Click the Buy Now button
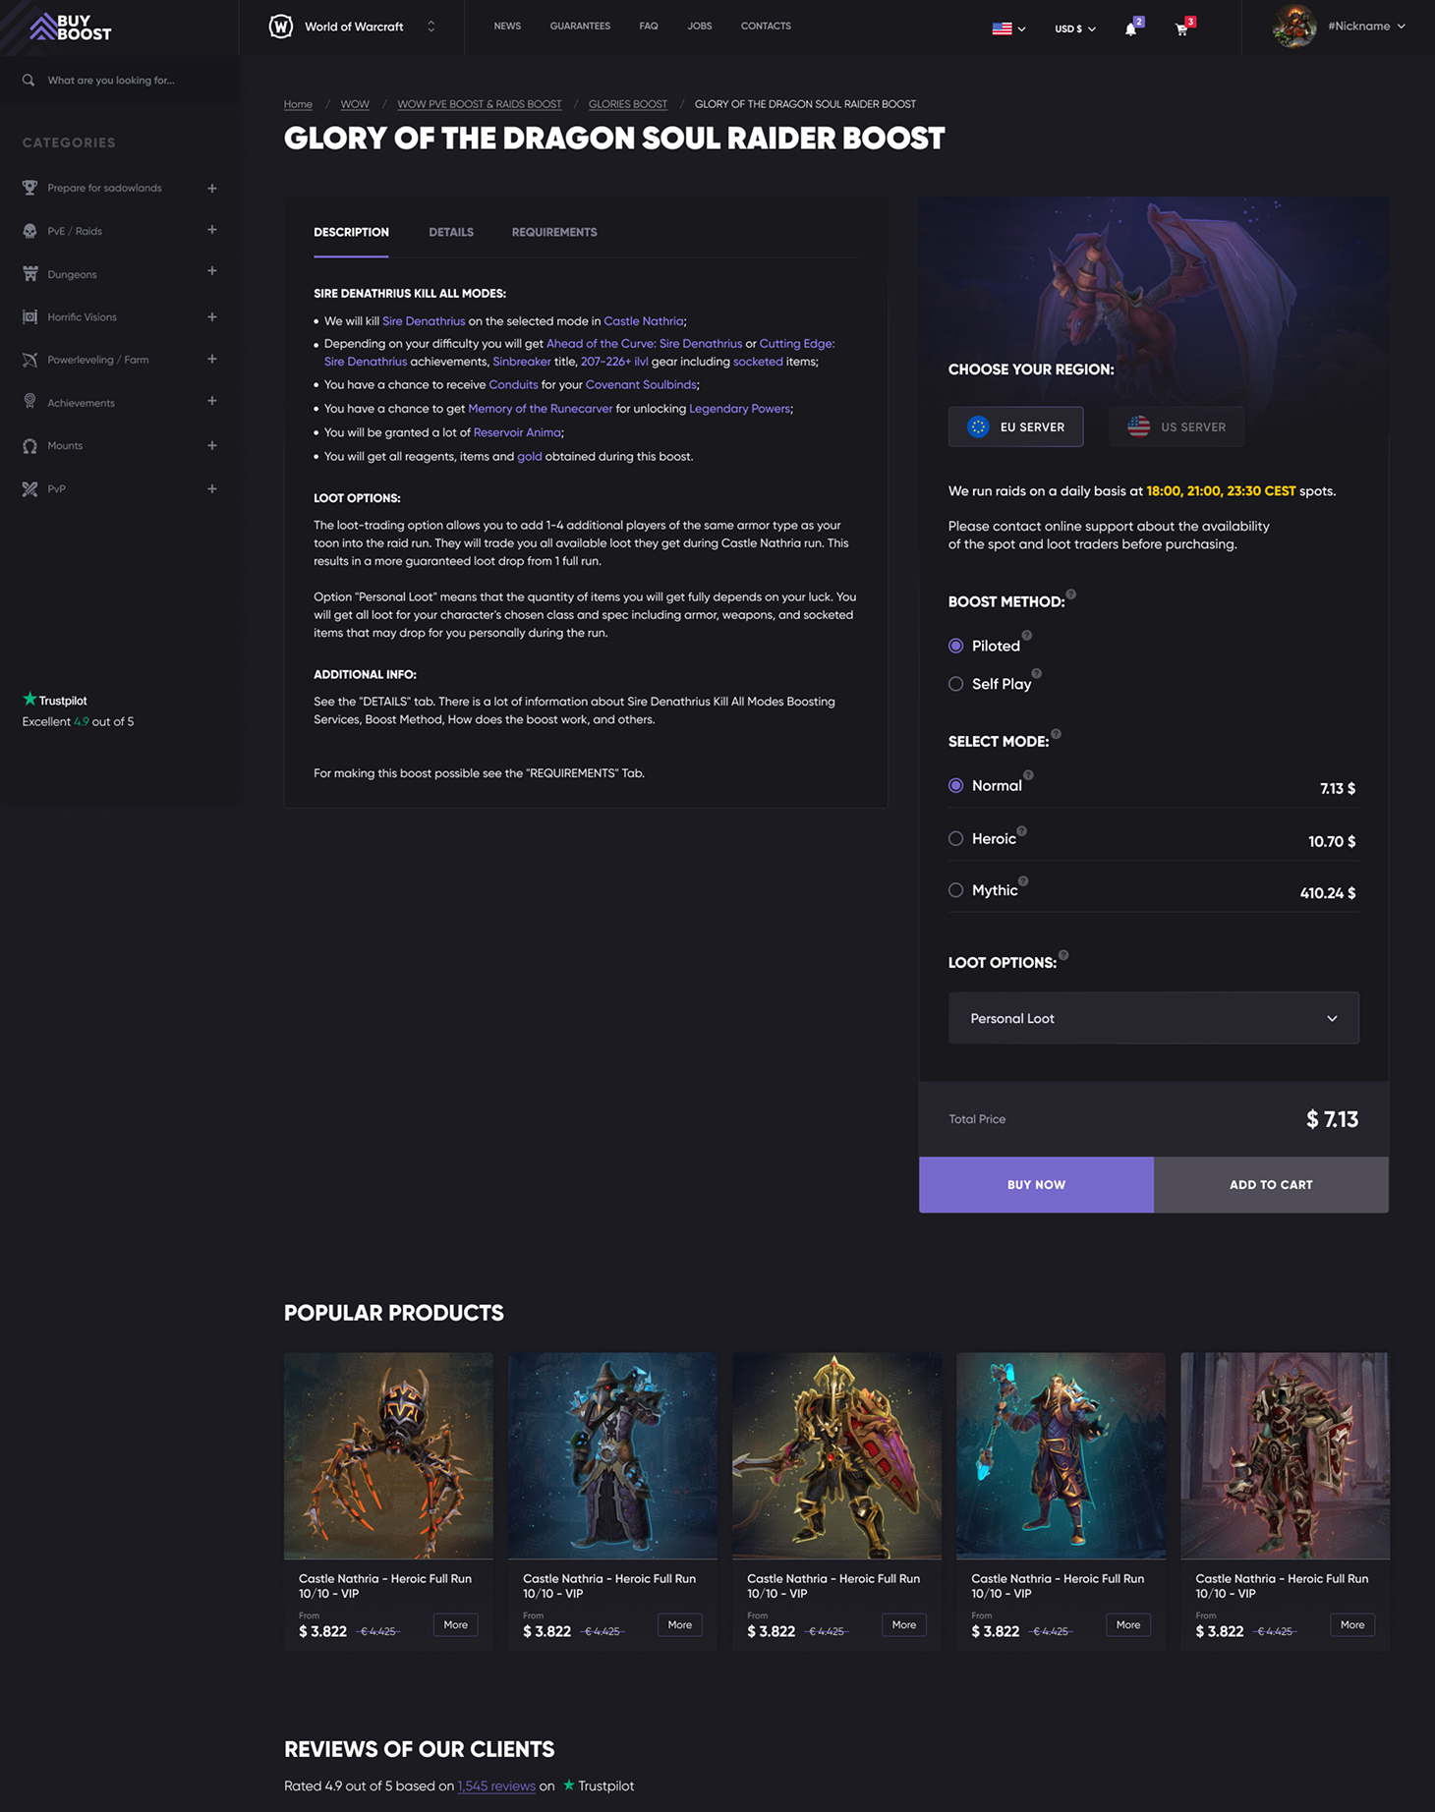1435x1812 pixels. point(1036,1184)
